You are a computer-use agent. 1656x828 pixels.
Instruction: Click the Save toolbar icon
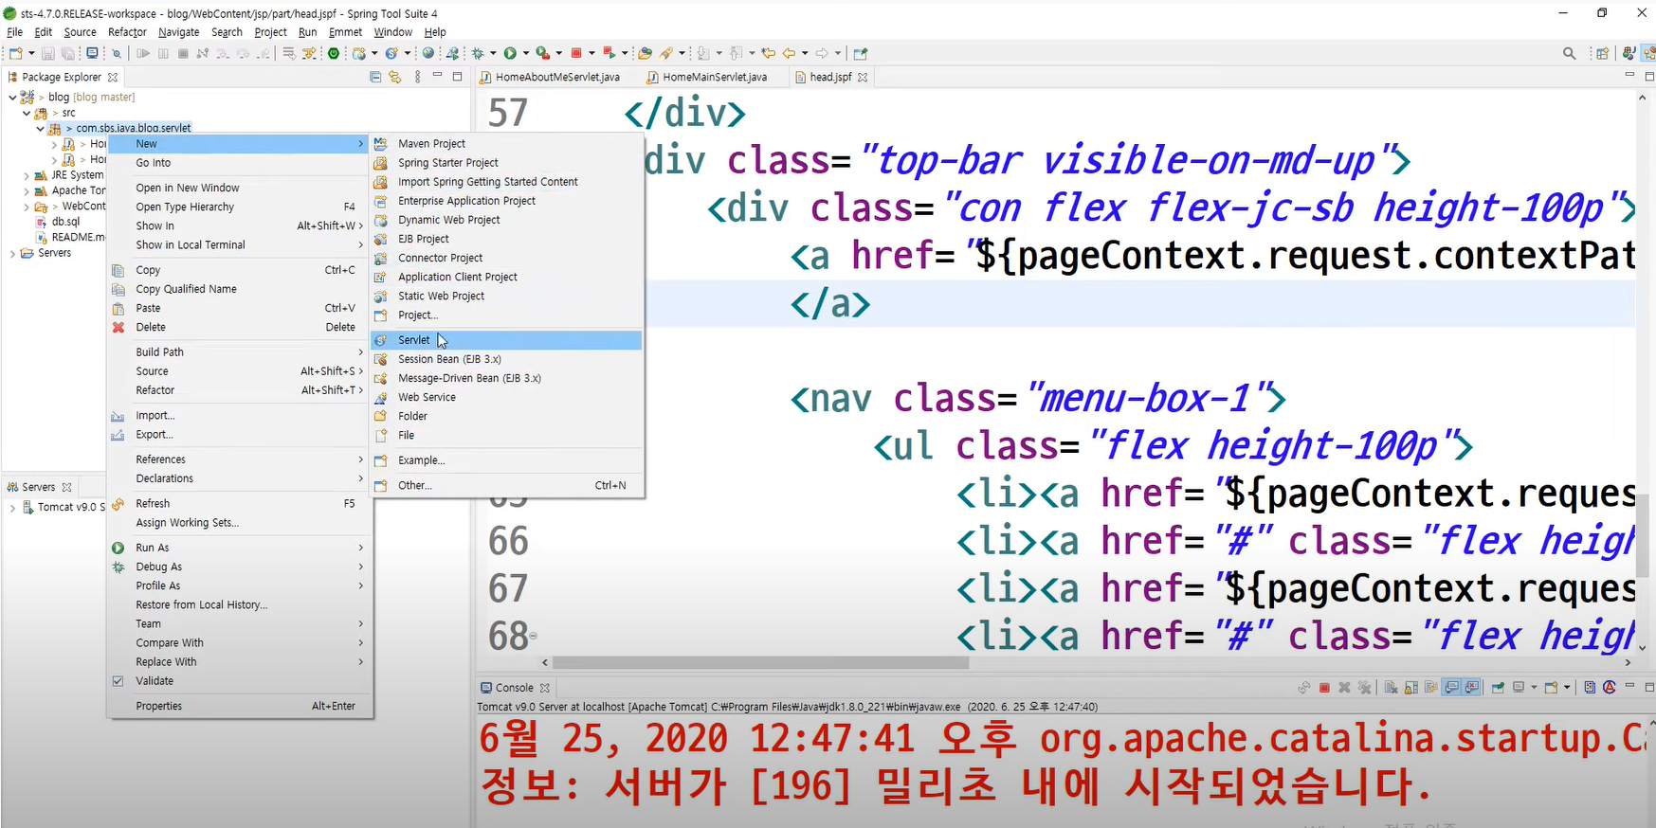point(47,53)
